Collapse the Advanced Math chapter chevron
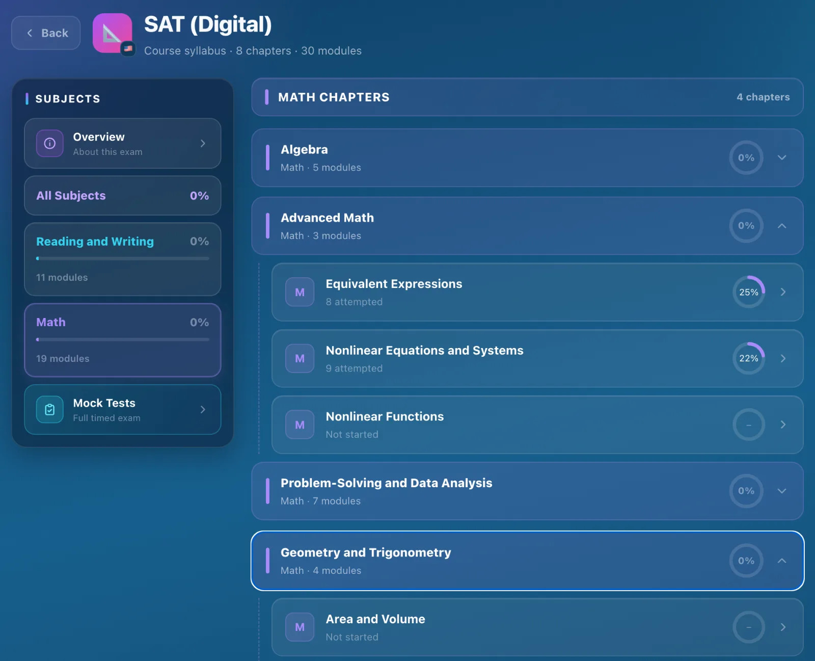Image resolution: width=815 pixels, height=661 pixels. point(782,226)
